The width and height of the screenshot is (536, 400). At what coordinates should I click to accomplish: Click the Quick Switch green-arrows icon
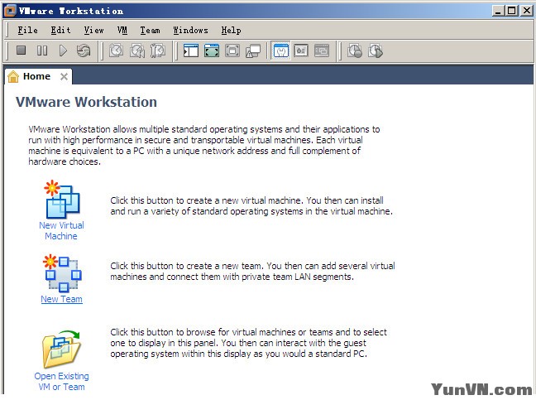tap(212, 51)
